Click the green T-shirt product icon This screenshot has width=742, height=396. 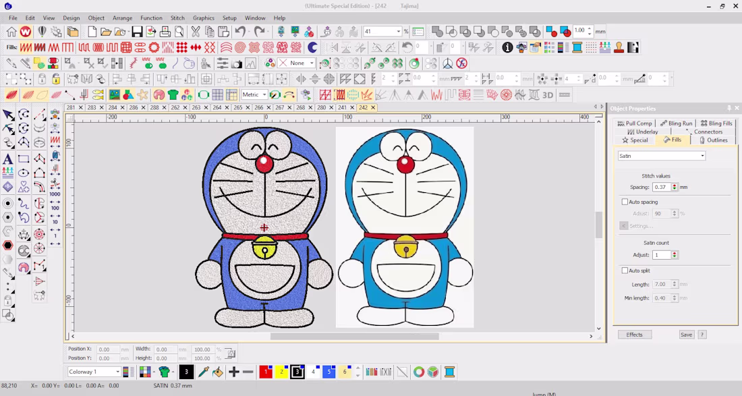(x=173, y=94)
